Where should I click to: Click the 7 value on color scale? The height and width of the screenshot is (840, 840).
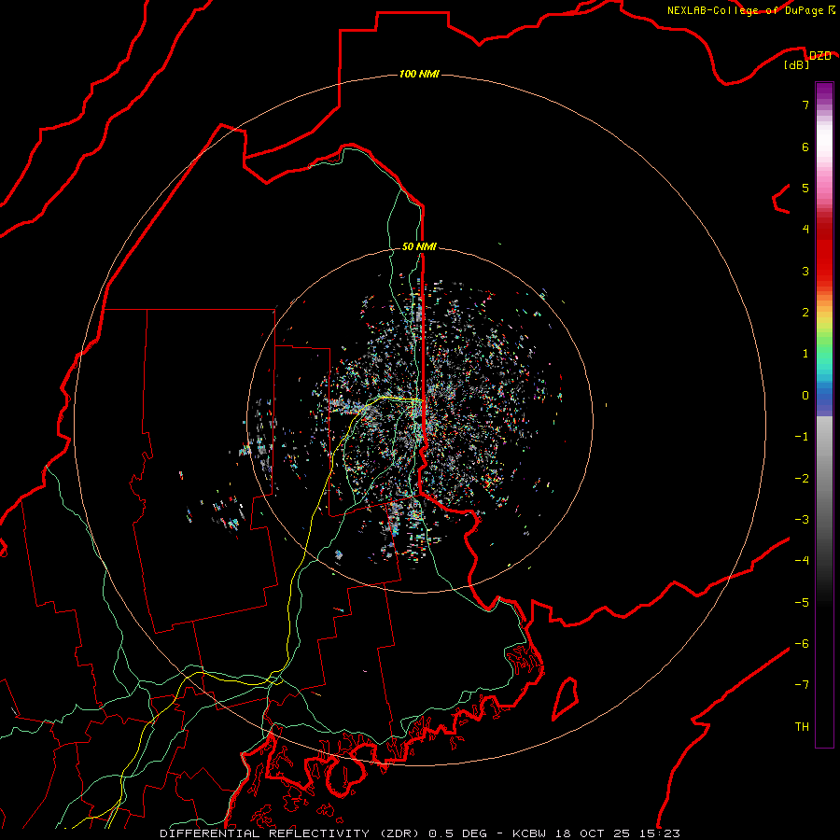point(805,105)
